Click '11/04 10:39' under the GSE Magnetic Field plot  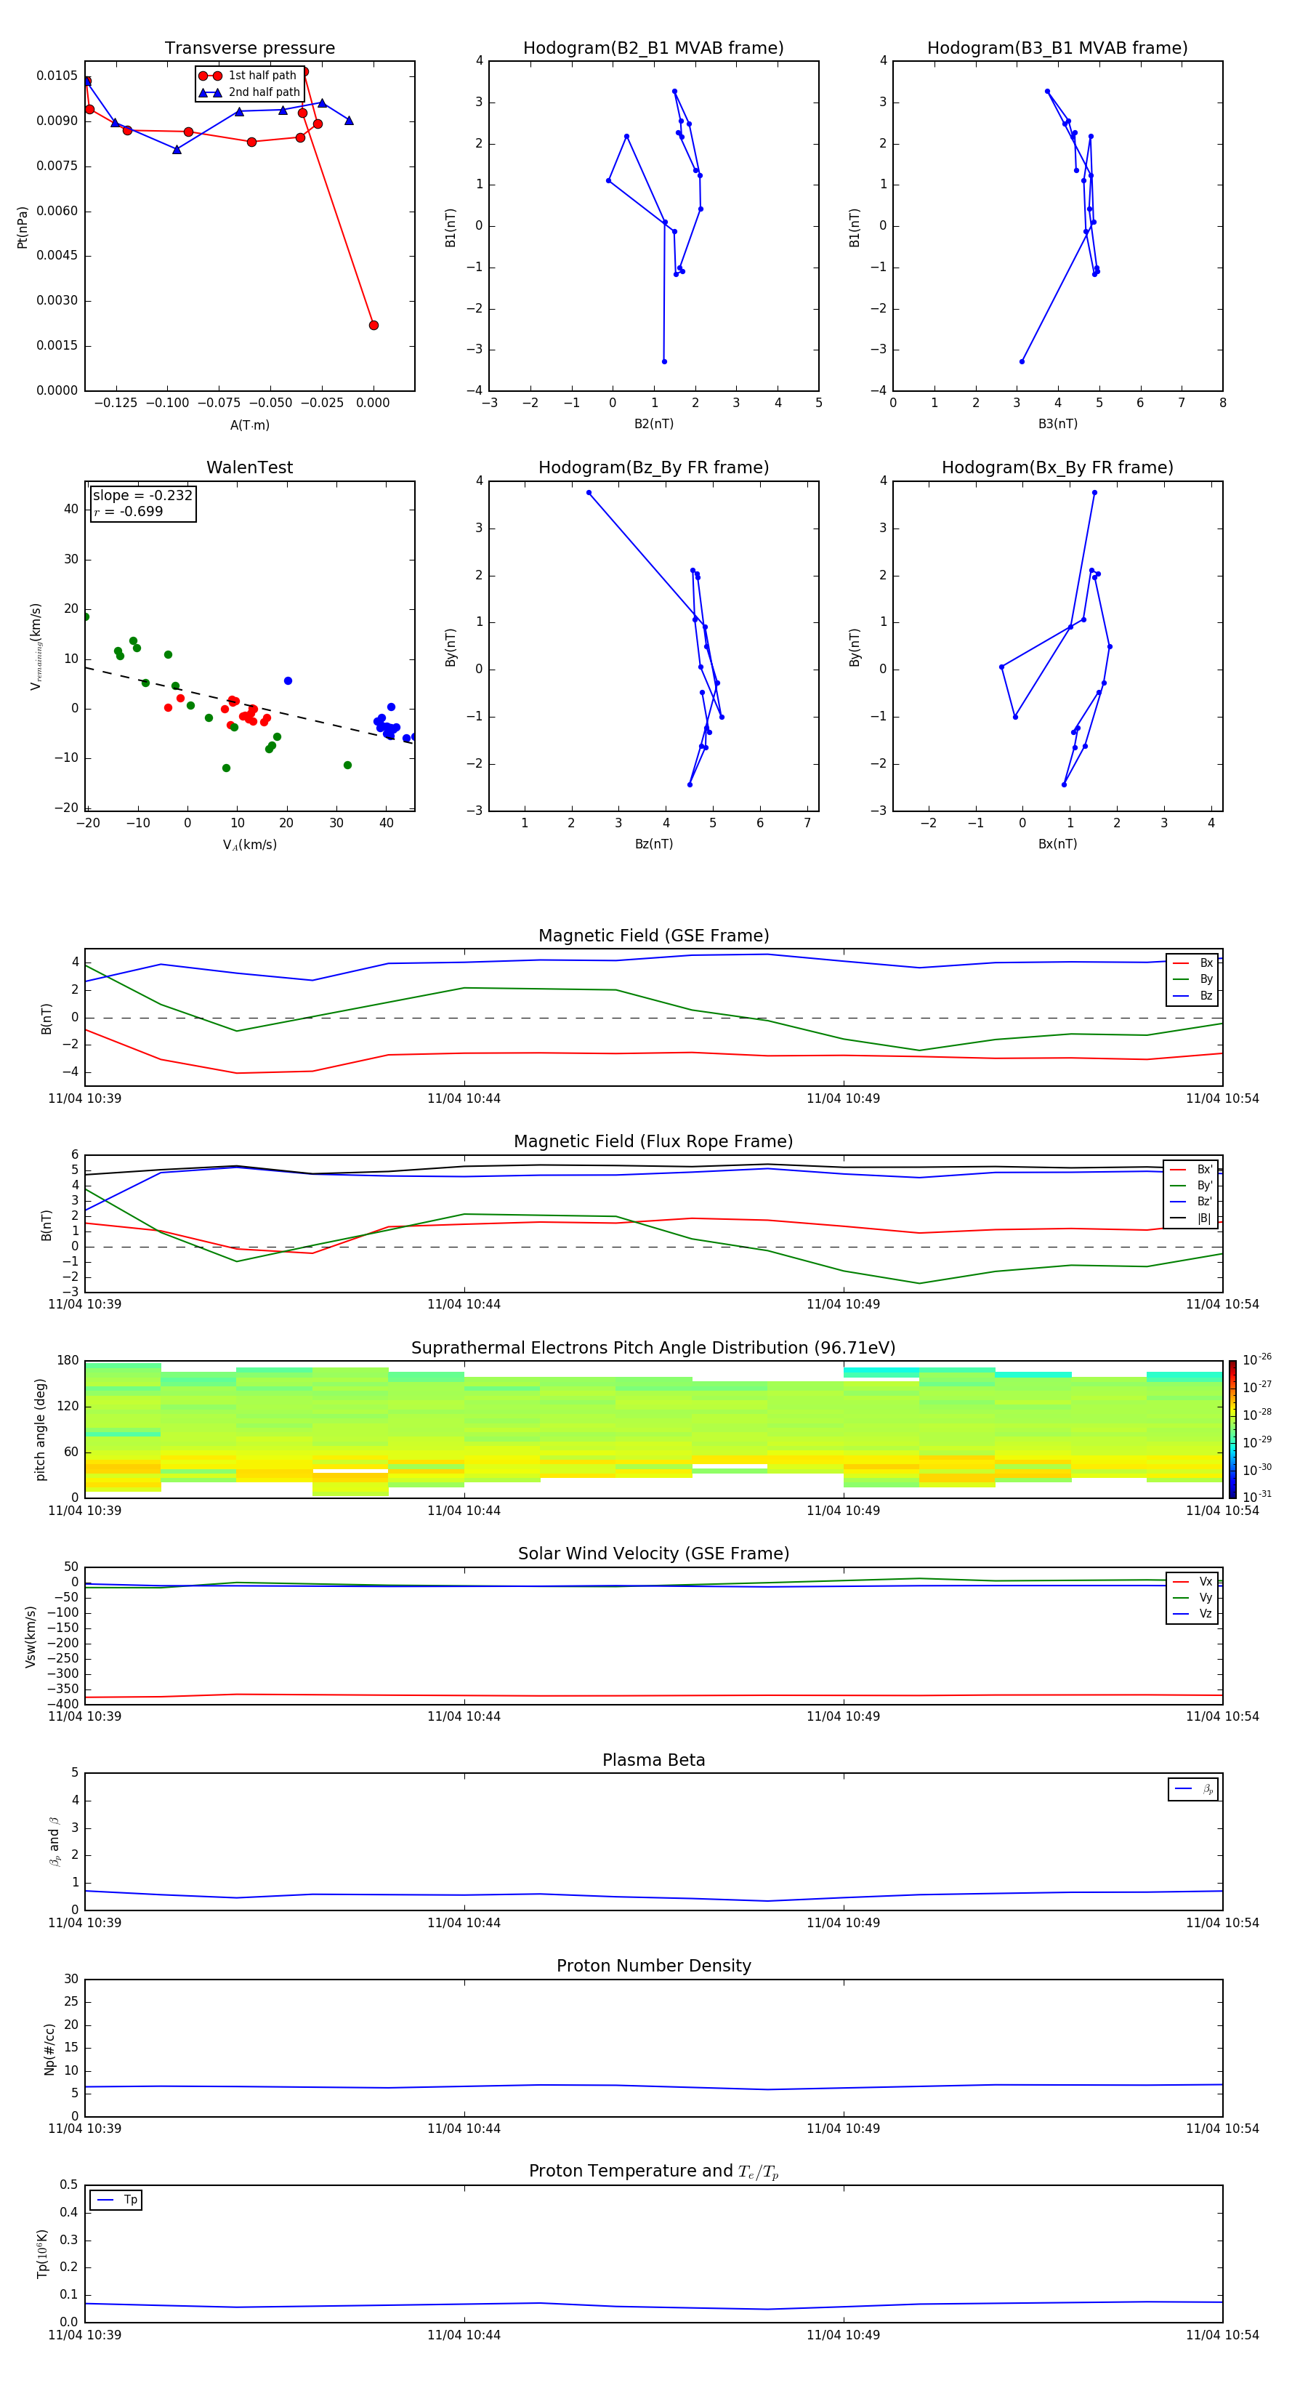[85, 1099]
